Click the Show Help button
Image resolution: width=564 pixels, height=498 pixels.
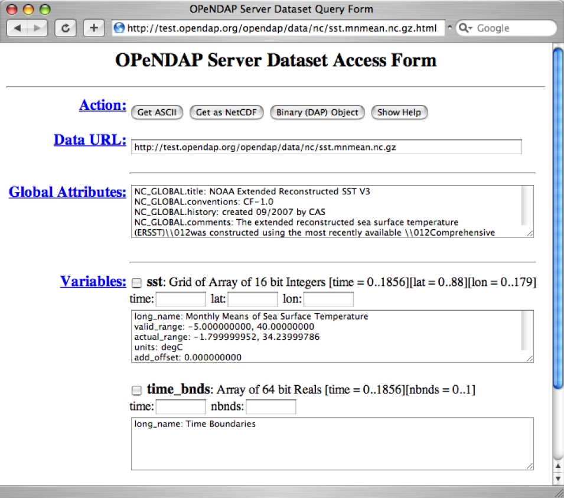coord(399,112)
